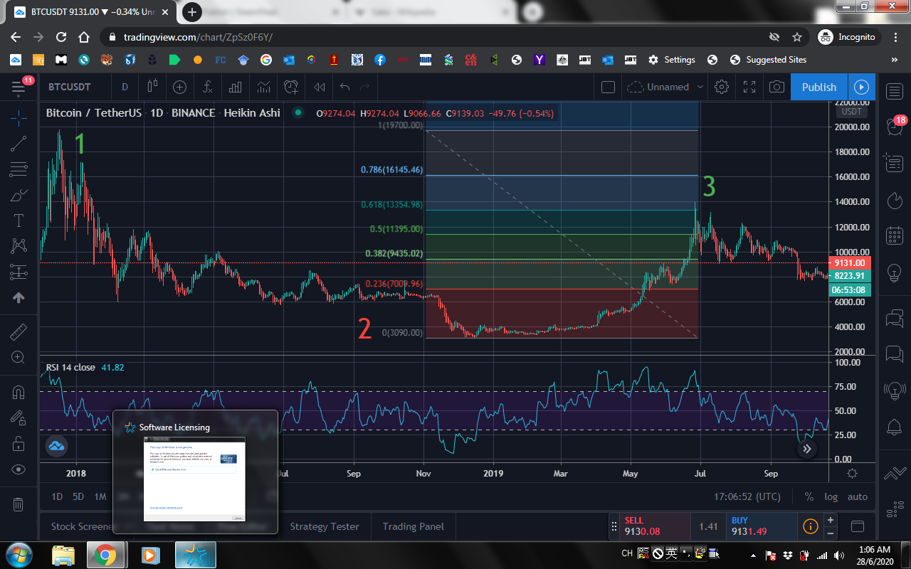The width and height of the screenshot is (911, 569).
Task: Create an alert with the alarm clock icon
Action: [291, 87]
